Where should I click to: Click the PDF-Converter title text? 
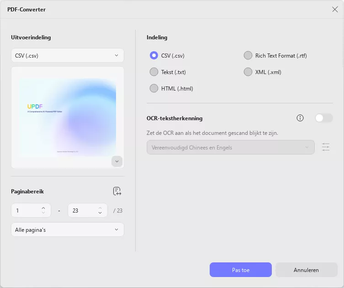(26, 10)
